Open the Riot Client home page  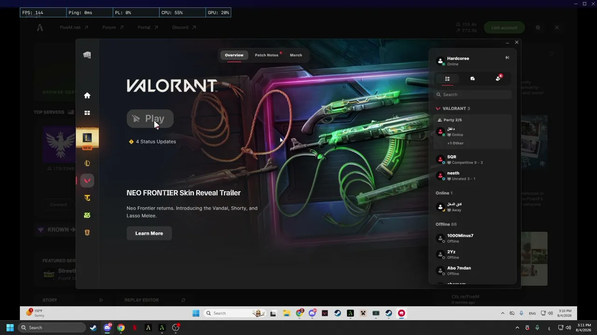click(87, 95)
